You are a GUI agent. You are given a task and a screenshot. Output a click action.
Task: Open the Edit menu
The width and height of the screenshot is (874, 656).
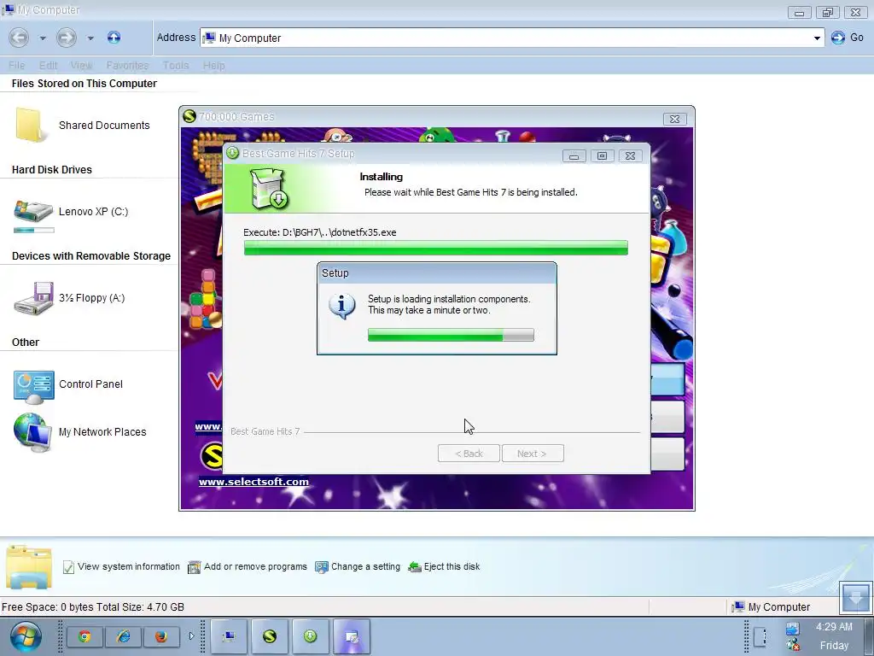48,65
